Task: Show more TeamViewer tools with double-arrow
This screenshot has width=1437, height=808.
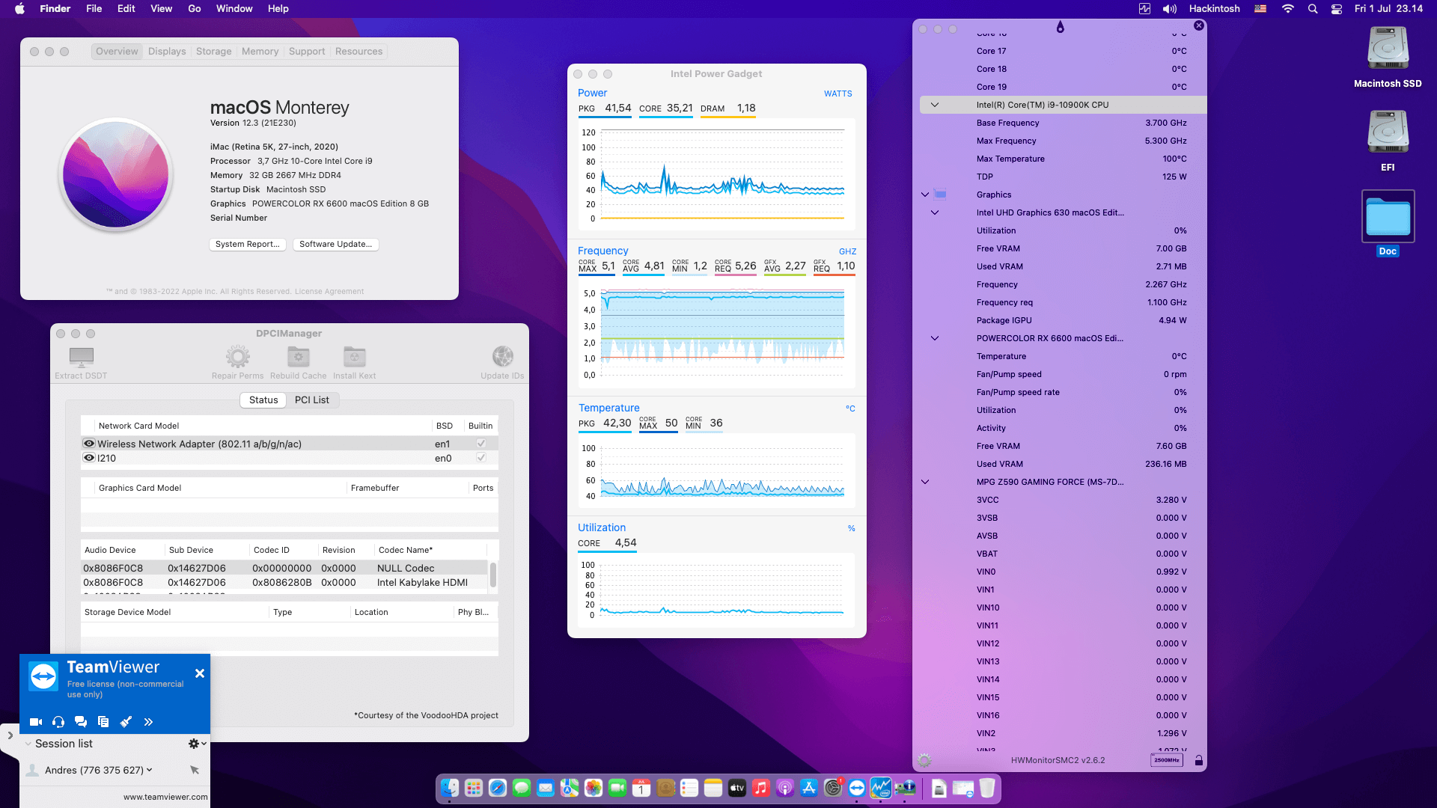Action: [148, 722]
